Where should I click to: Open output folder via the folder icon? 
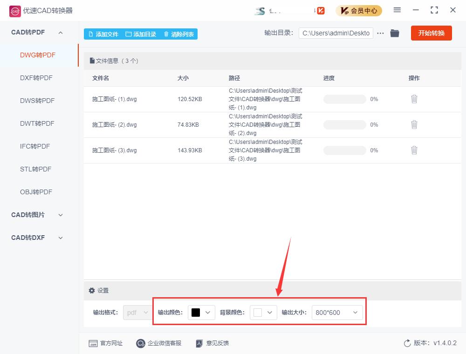click(395, 33)
